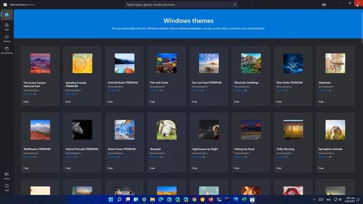363x204 pixels.
Task: Open the Colorful Boats PREMIUM theme
Action: tap(125, 76)
